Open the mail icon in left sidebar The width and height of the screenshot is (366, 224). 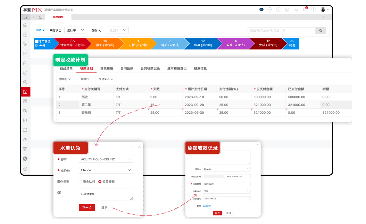(25, 54)
